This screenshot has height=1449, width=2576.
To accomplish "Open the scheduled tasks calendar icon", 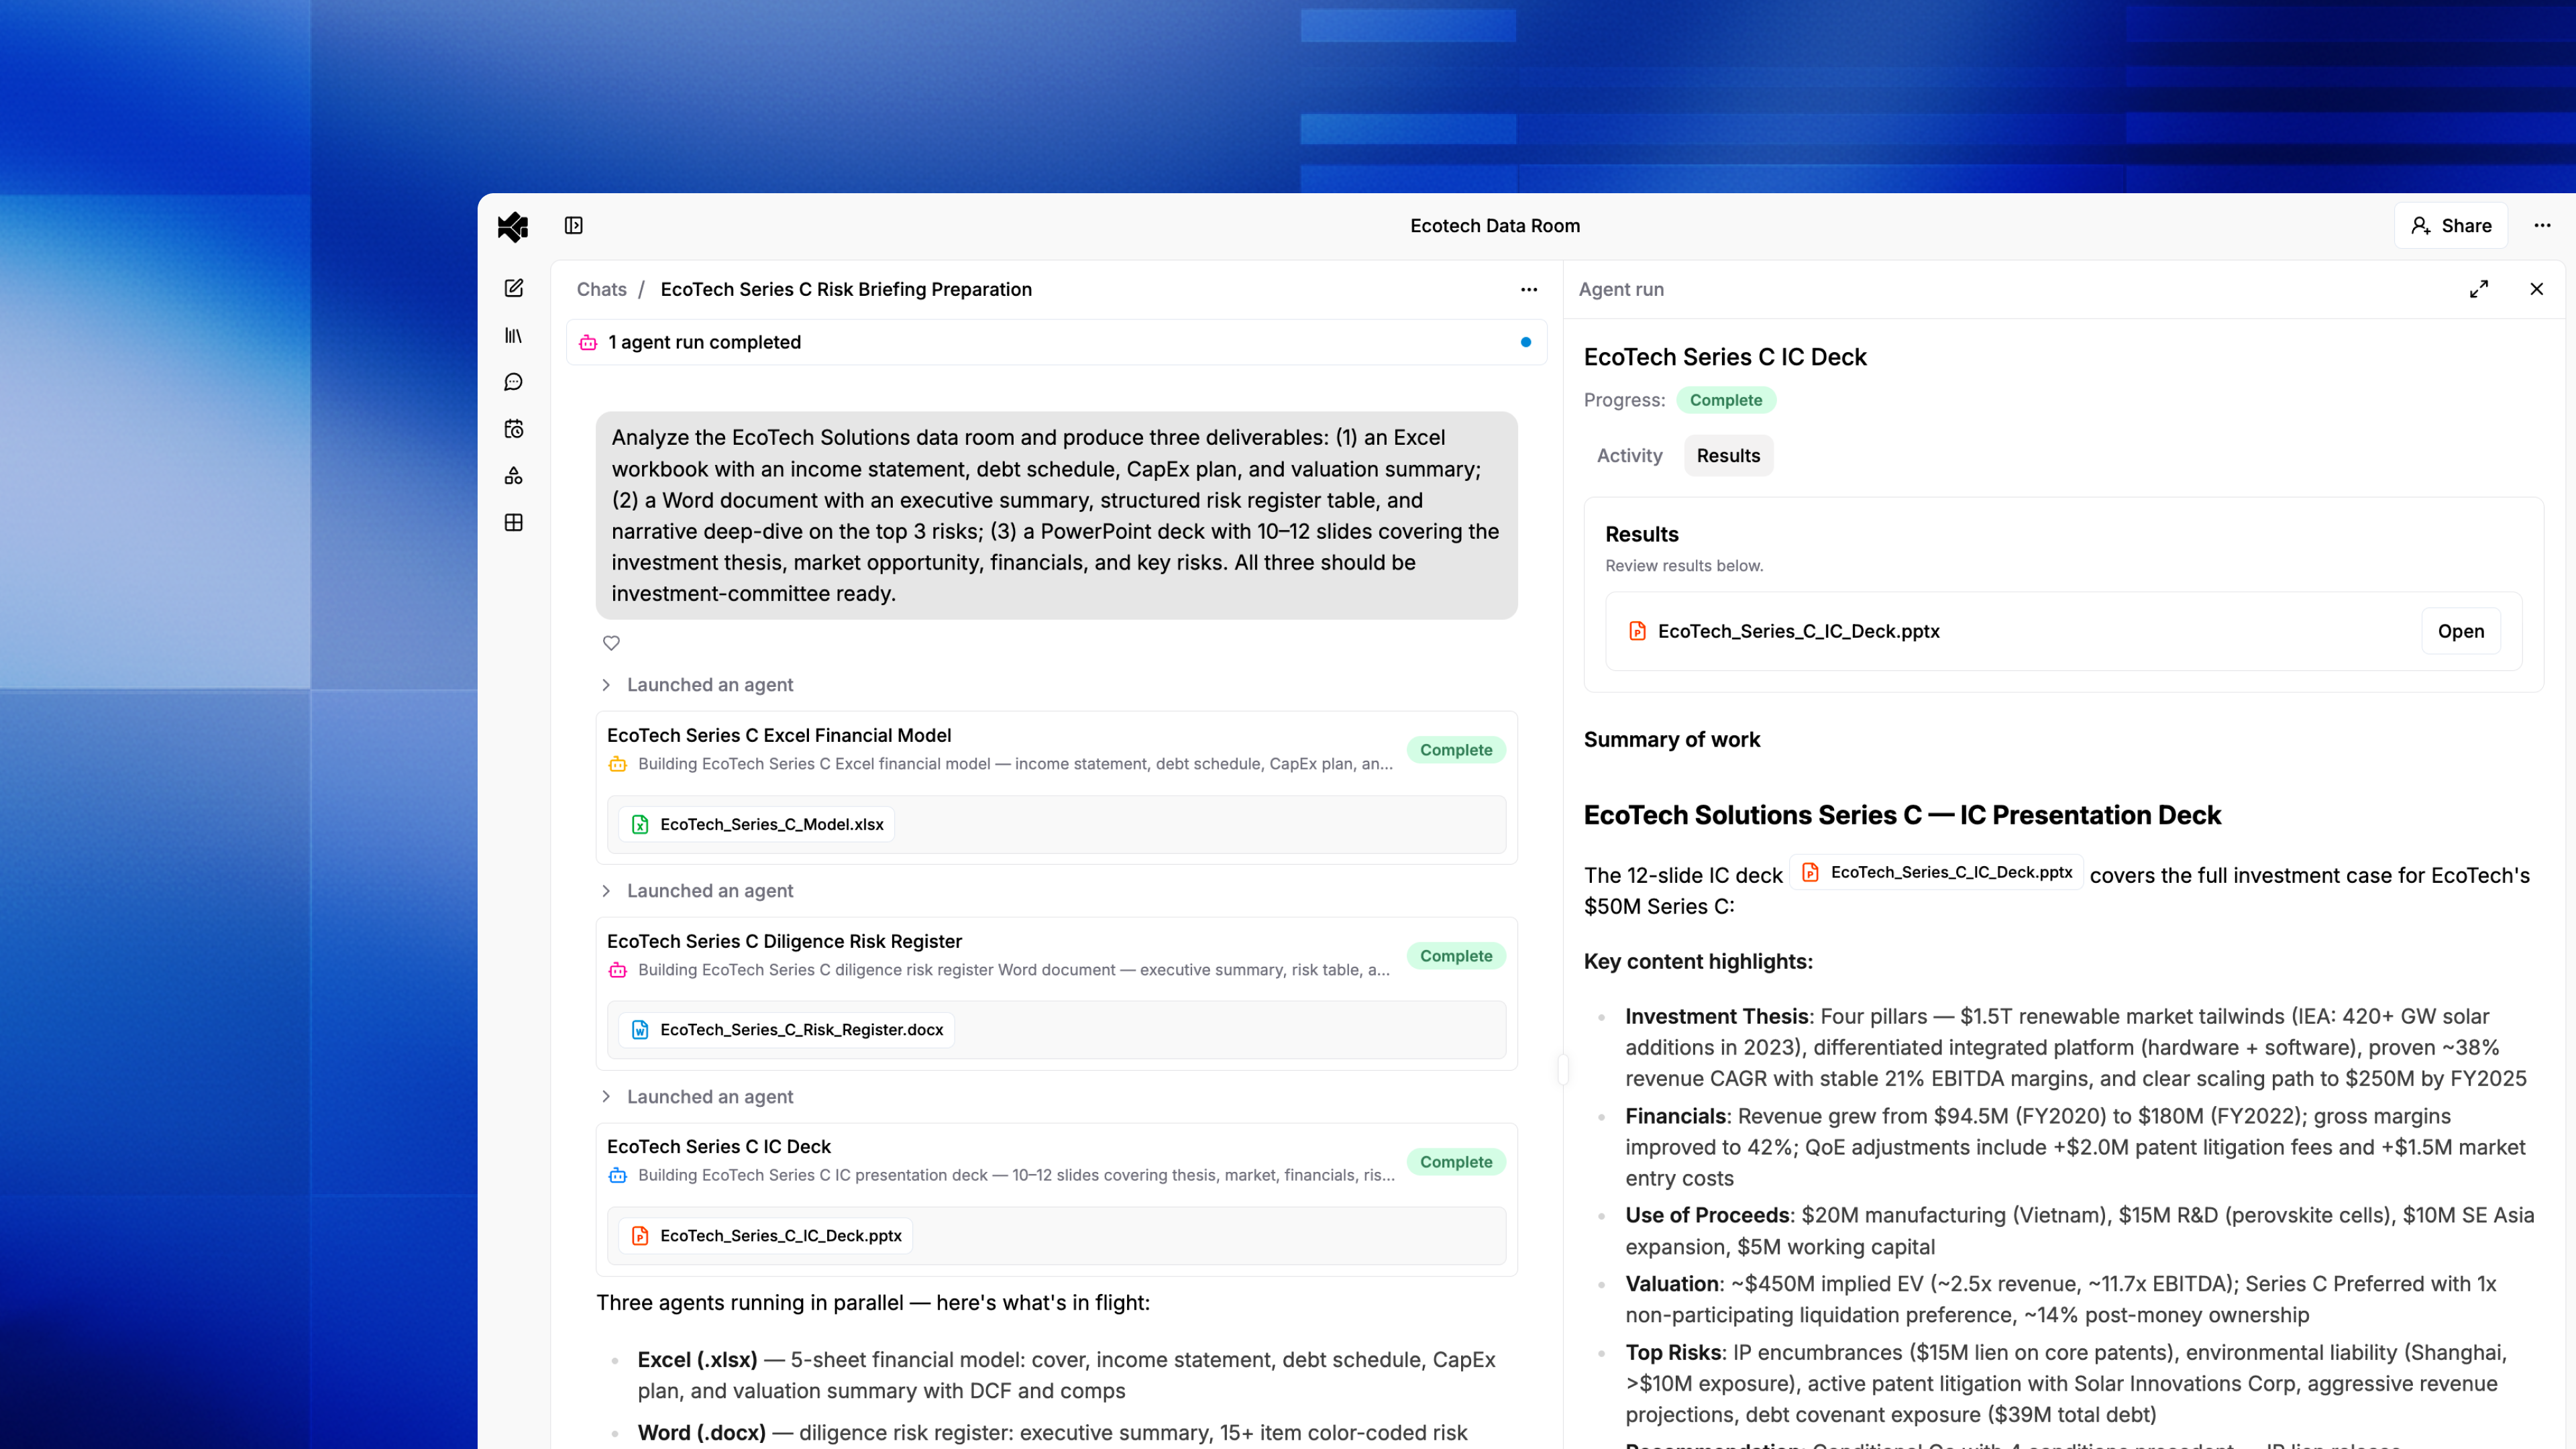I will click(x=514, y=429).
